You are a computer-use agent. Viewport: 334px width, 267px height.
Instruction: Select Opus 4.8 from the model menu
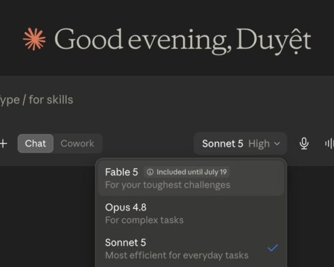click(191, 213)
